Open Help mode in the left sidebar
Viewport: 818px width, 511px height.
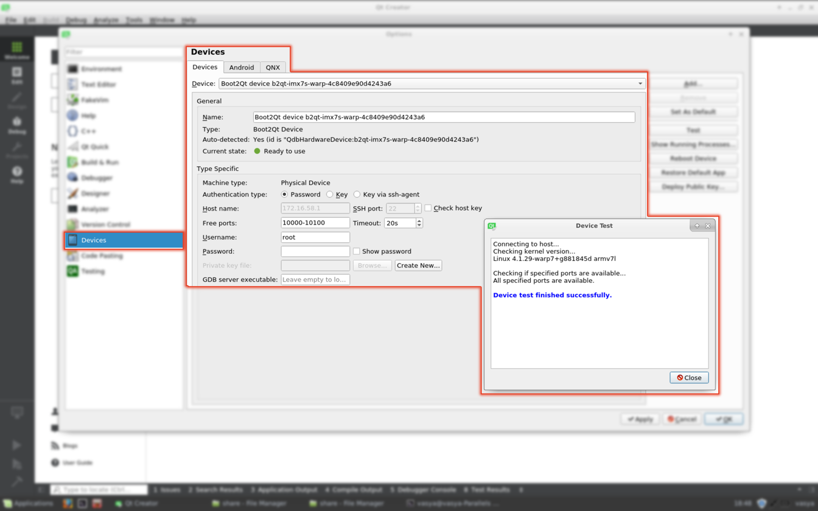(17, 175)
